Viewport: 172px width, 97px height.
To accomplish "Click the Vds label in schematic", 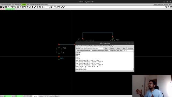I will click(118, 40).
